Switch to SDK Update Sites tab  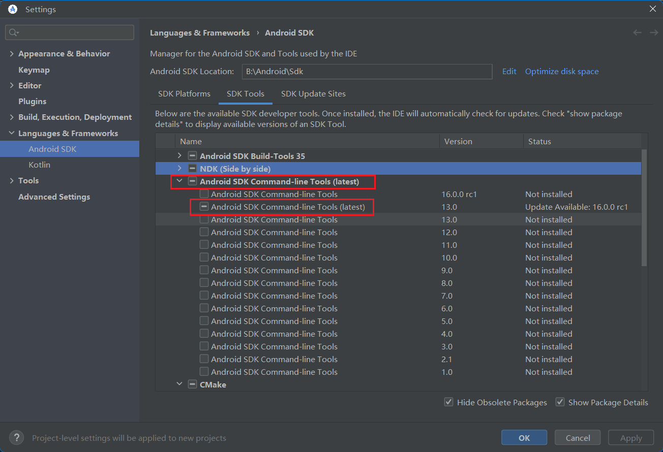click(313, 94)
